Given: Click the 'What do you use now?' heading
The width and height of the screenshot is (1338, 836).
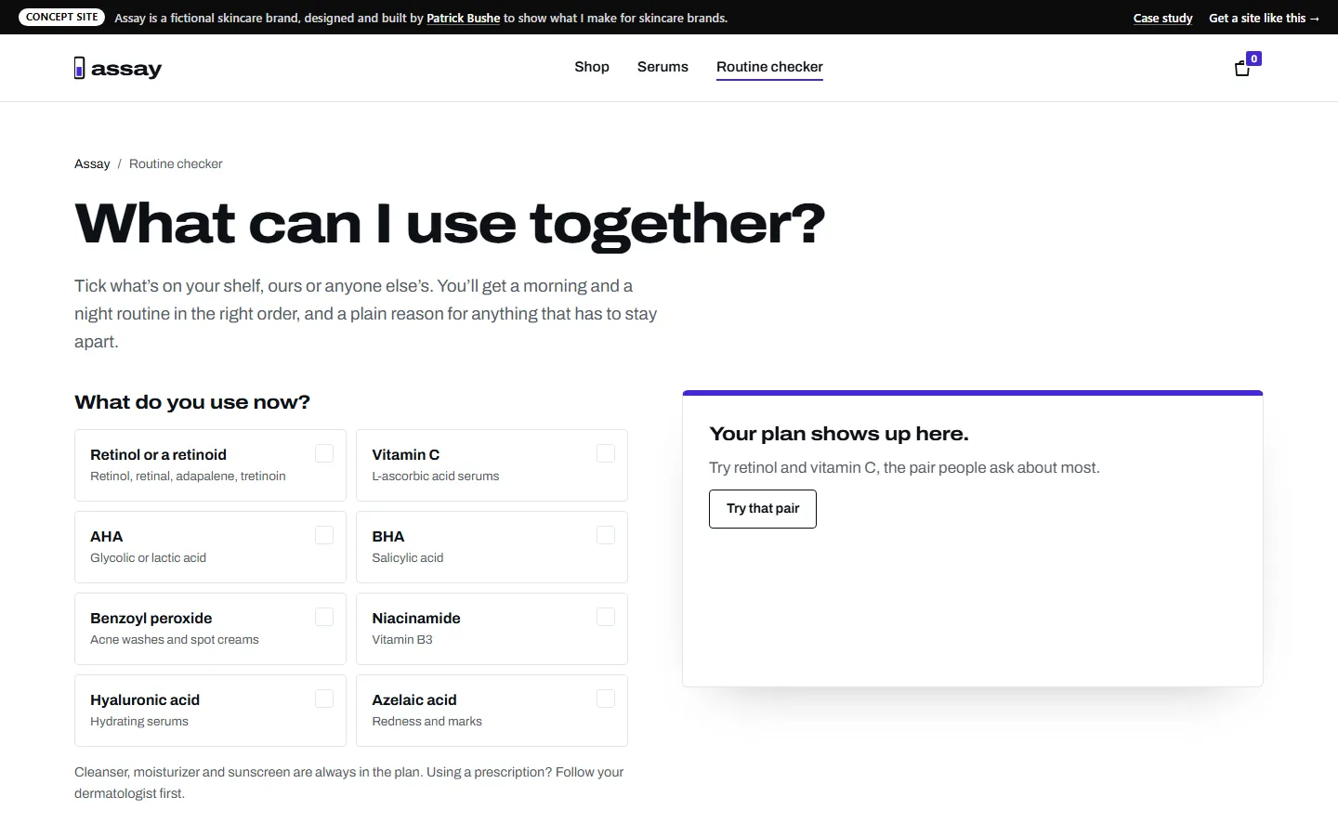Looking at the screenshot, I should [192, 402].
